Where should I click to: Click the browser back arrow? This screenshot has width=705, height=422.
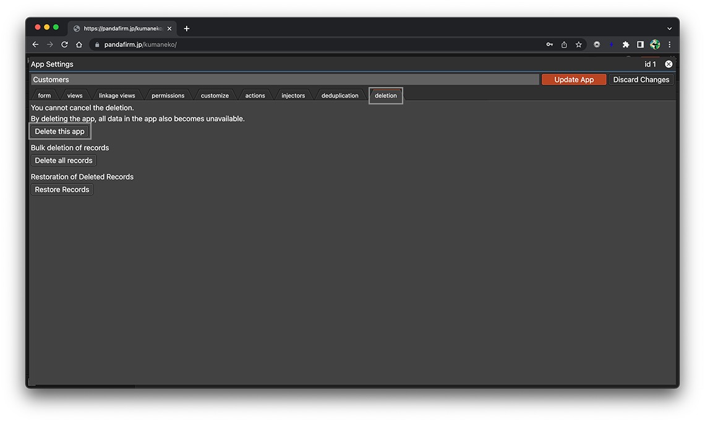(35, 44)
